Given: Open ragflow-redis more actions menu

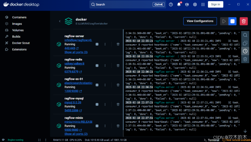Looking at the screenshot, I should 105,66.
